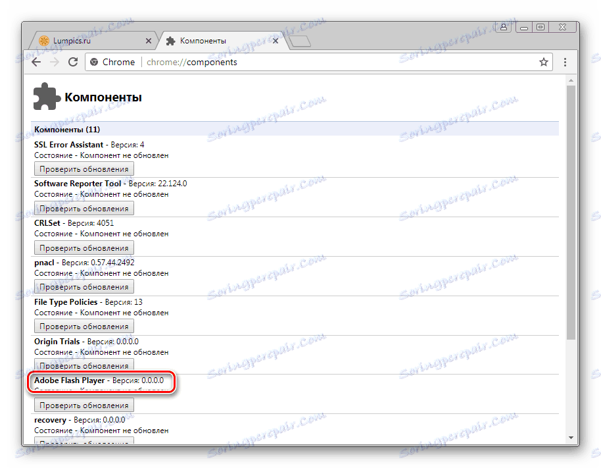
Task: Open the Chrome user profile button
Action: [x=504, y=27]
